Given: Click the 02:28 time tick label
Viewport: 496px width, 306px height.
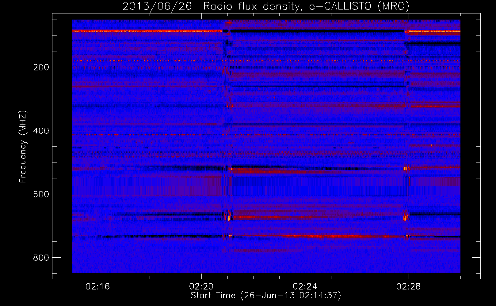Looking at the screenshot, I should pyautogui.click(x=409, y=286).
